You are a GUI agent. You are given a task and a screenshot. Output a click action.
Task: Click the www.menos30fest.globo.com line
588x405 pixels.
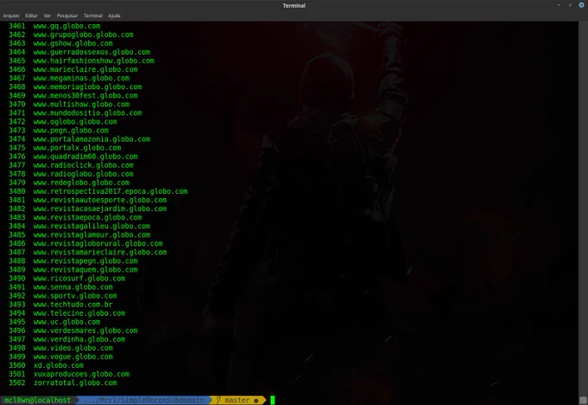(86, 95)
